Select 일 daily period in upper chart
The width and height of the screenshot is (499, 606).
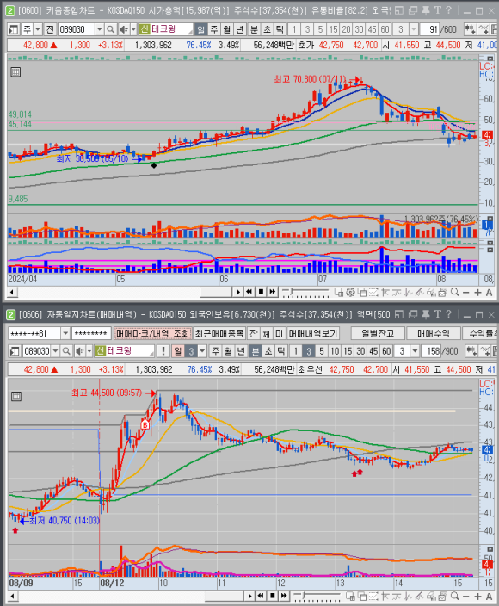[x=200, y=29]
